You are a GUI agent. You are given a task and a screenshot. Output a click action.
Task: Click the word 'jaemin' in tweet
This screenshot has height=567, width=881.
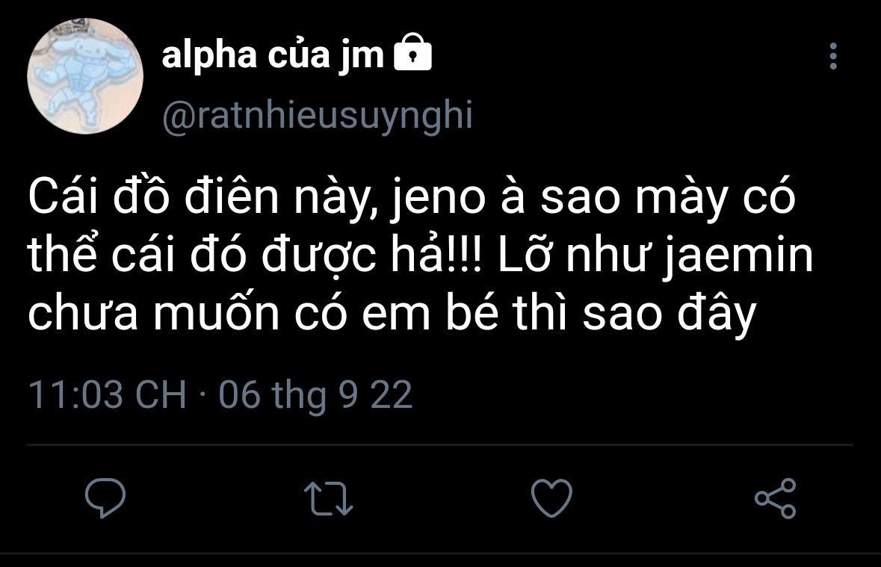[x=739, y=256]
